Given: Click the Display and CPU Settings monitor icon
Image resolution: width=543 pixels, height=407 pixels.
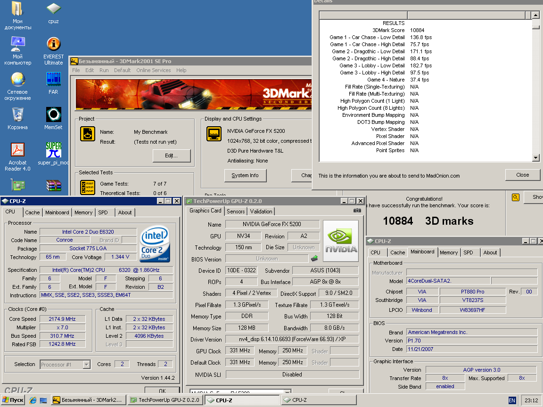Looking at the screenshot, I should [x=214, y=134].
